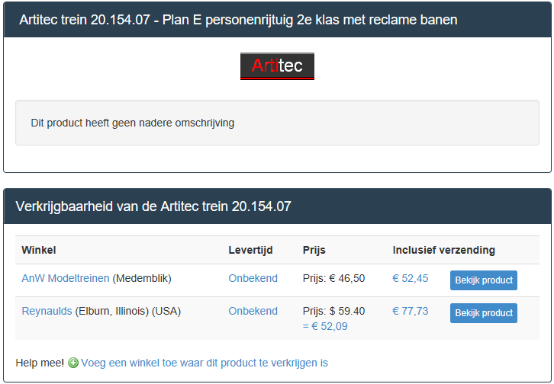The width and height of the screenshot is (554, 384).
Task: Click the Artitec trein 20.154.07 Plan E title heading
Action: (x=238, y=20)
